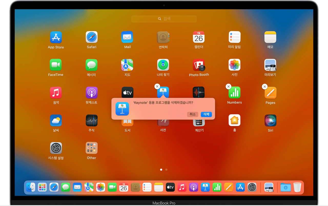Open Numbers from the Dock

217,187
